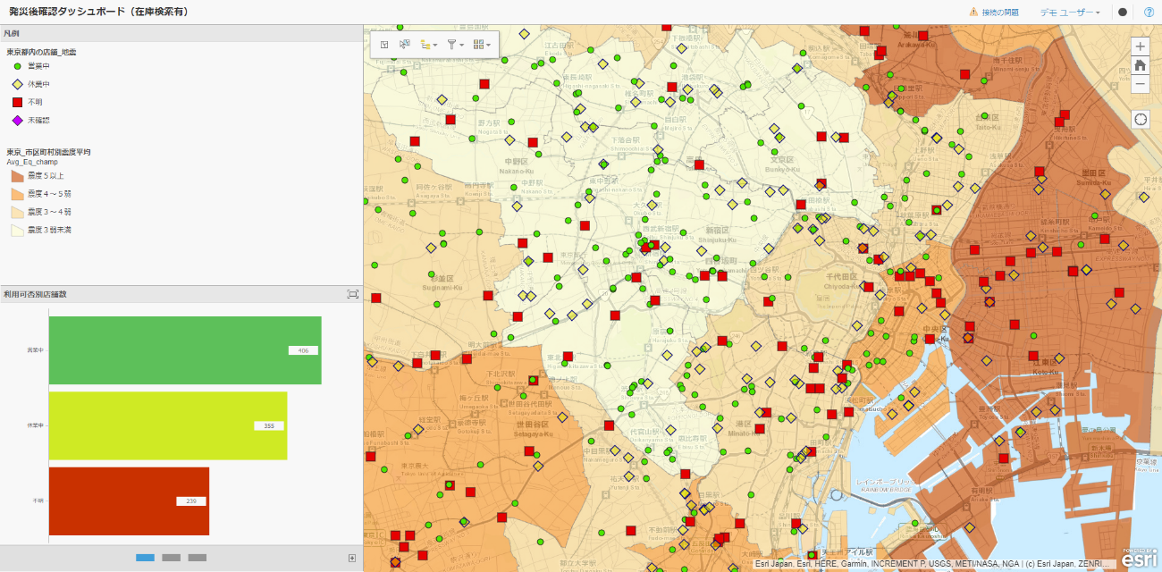Image resolution: width=1162 pixels, height=572 pixels.
Task: Click the green 営業中 bar in chart
Action: click(170, 350)
